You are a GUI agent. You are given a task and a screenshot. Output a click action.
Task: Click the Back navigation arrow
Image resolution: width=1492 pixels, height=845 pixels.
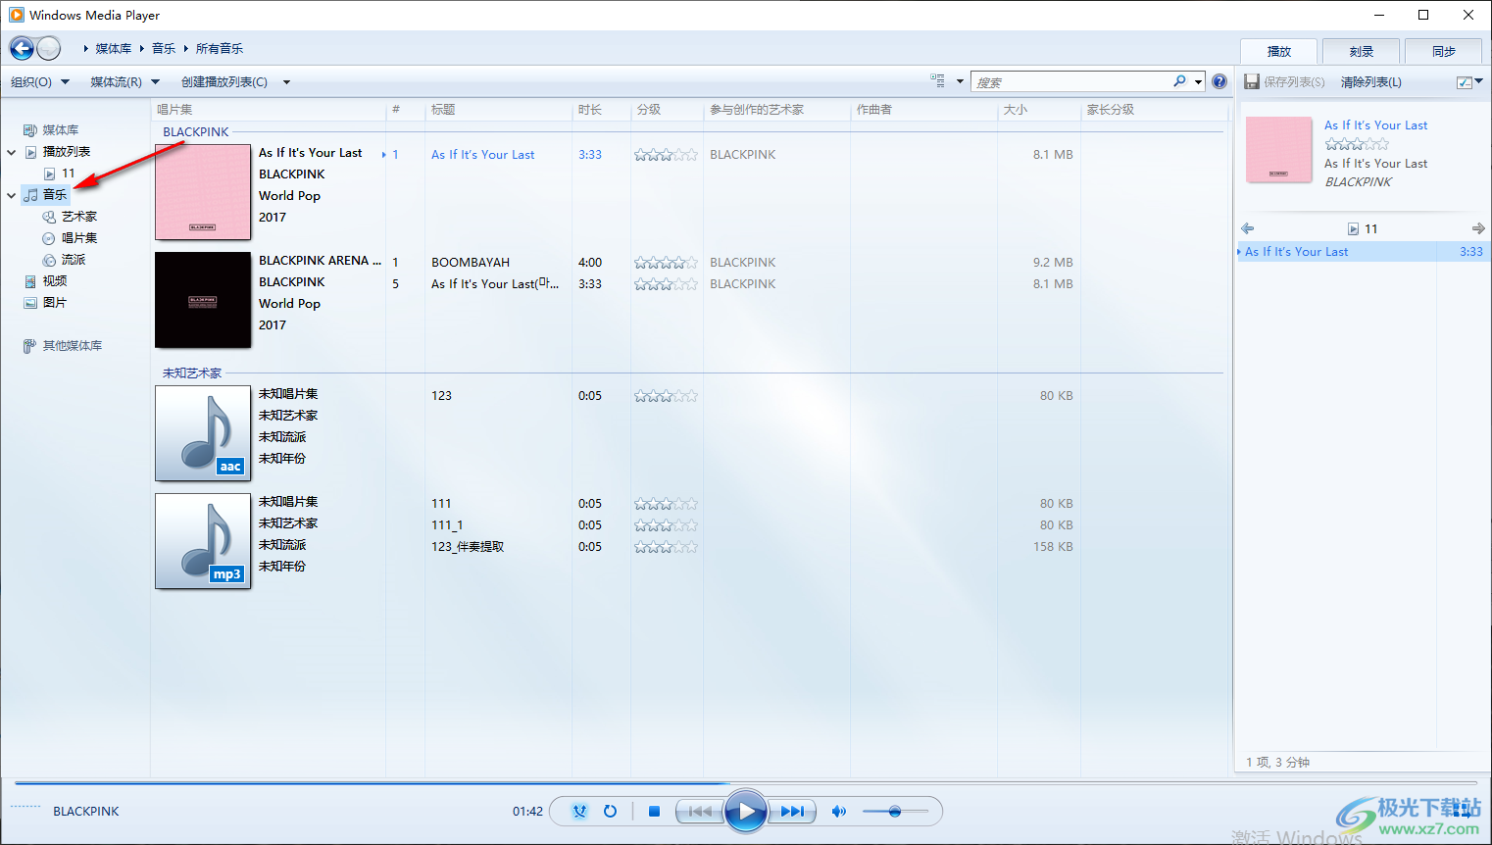point(22,48)
